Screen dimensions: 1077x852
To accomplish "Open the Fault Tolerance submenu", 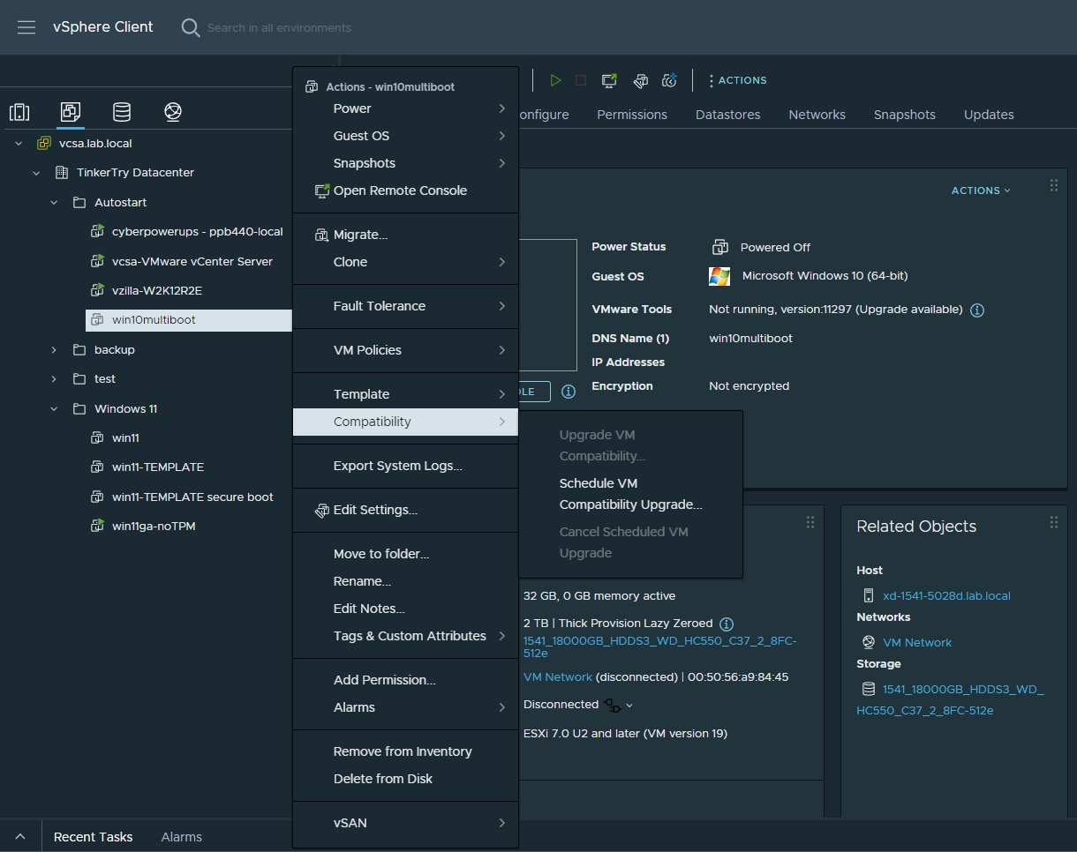I will (405, 306).
